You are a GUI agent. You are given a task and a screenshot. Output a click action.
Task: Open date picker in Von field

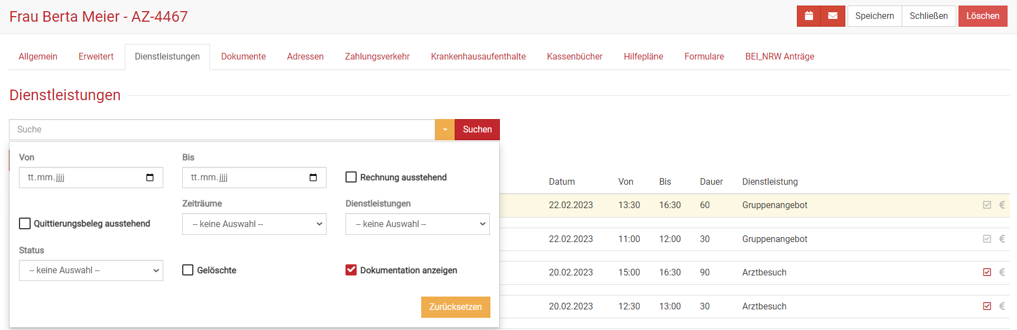pyautogui.click(x=150, y=178)
